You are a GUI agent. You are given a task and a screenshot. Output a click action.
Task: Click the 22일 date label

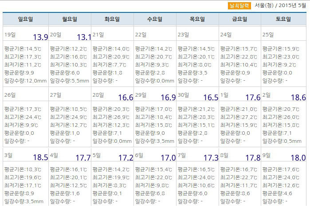(x=141, y=35)
